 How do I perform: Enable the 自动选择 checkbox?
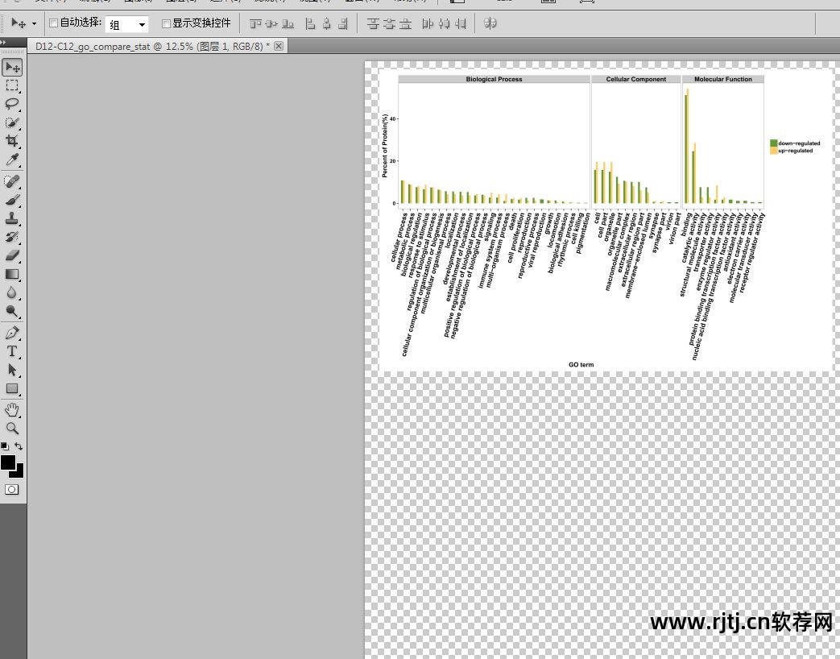pyautogui.click(x=54, y=23)
